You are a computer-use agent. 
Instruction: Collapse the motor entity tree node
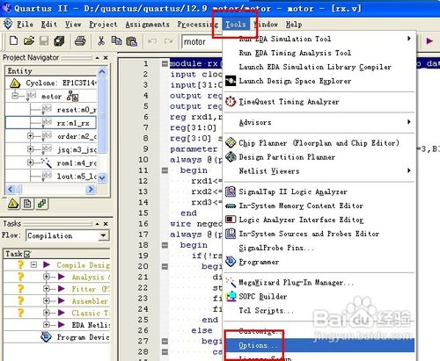15,96
